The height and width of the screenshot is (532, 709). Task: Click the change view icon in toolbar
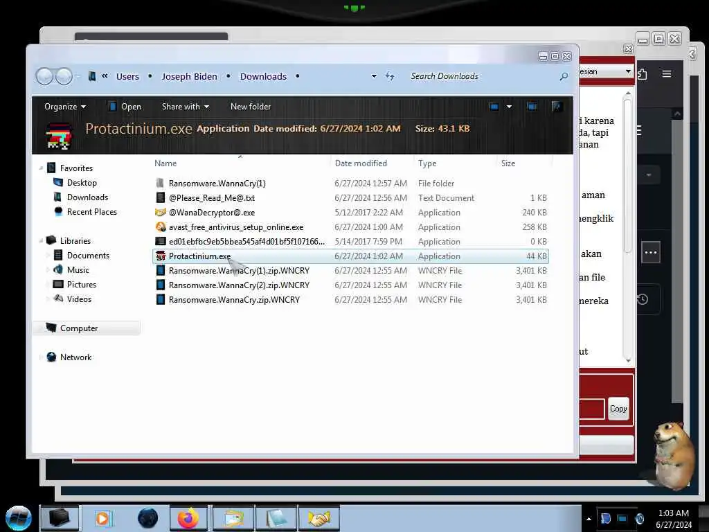coord(494,106)
